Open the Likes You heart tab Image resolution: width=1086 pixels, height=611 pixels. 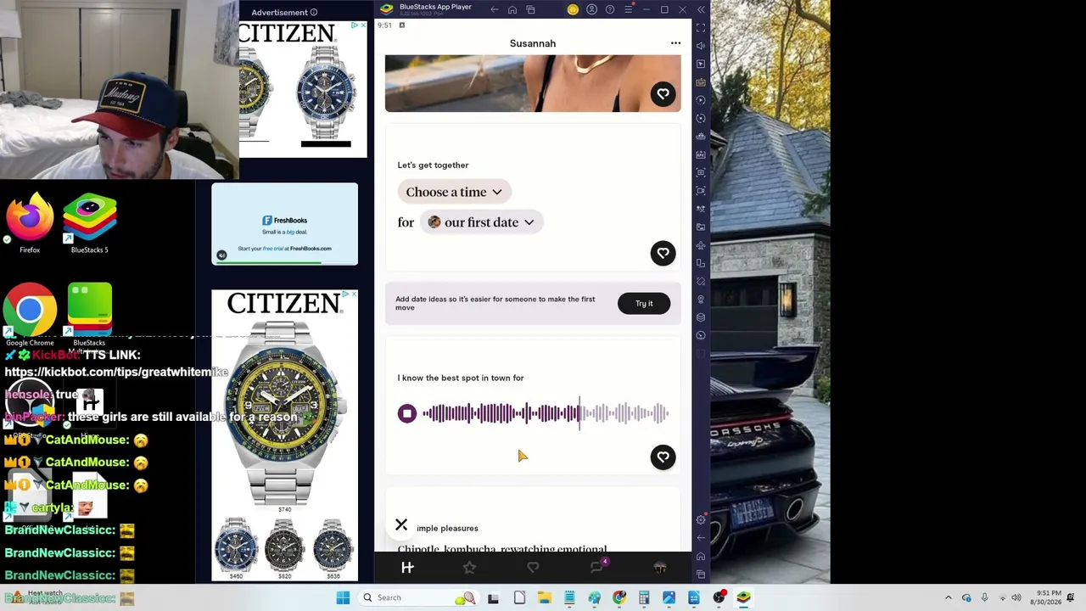click(533, 568)
